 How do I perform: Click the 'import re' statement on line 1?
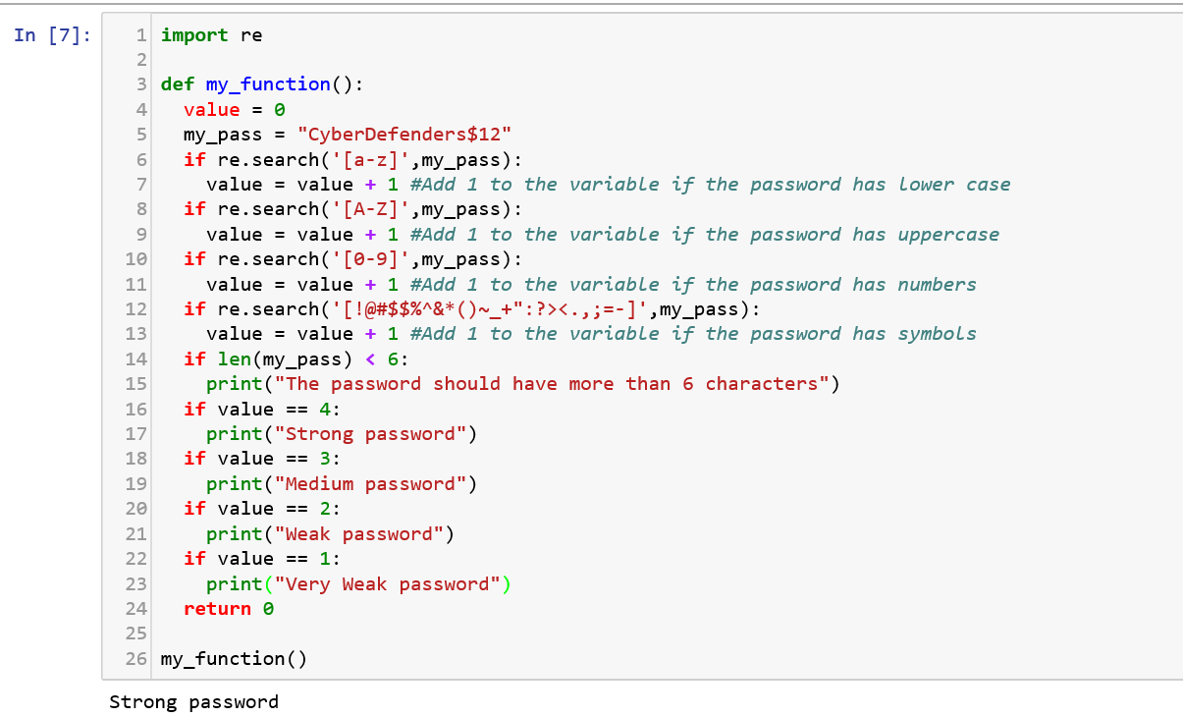tap(211, 35)
